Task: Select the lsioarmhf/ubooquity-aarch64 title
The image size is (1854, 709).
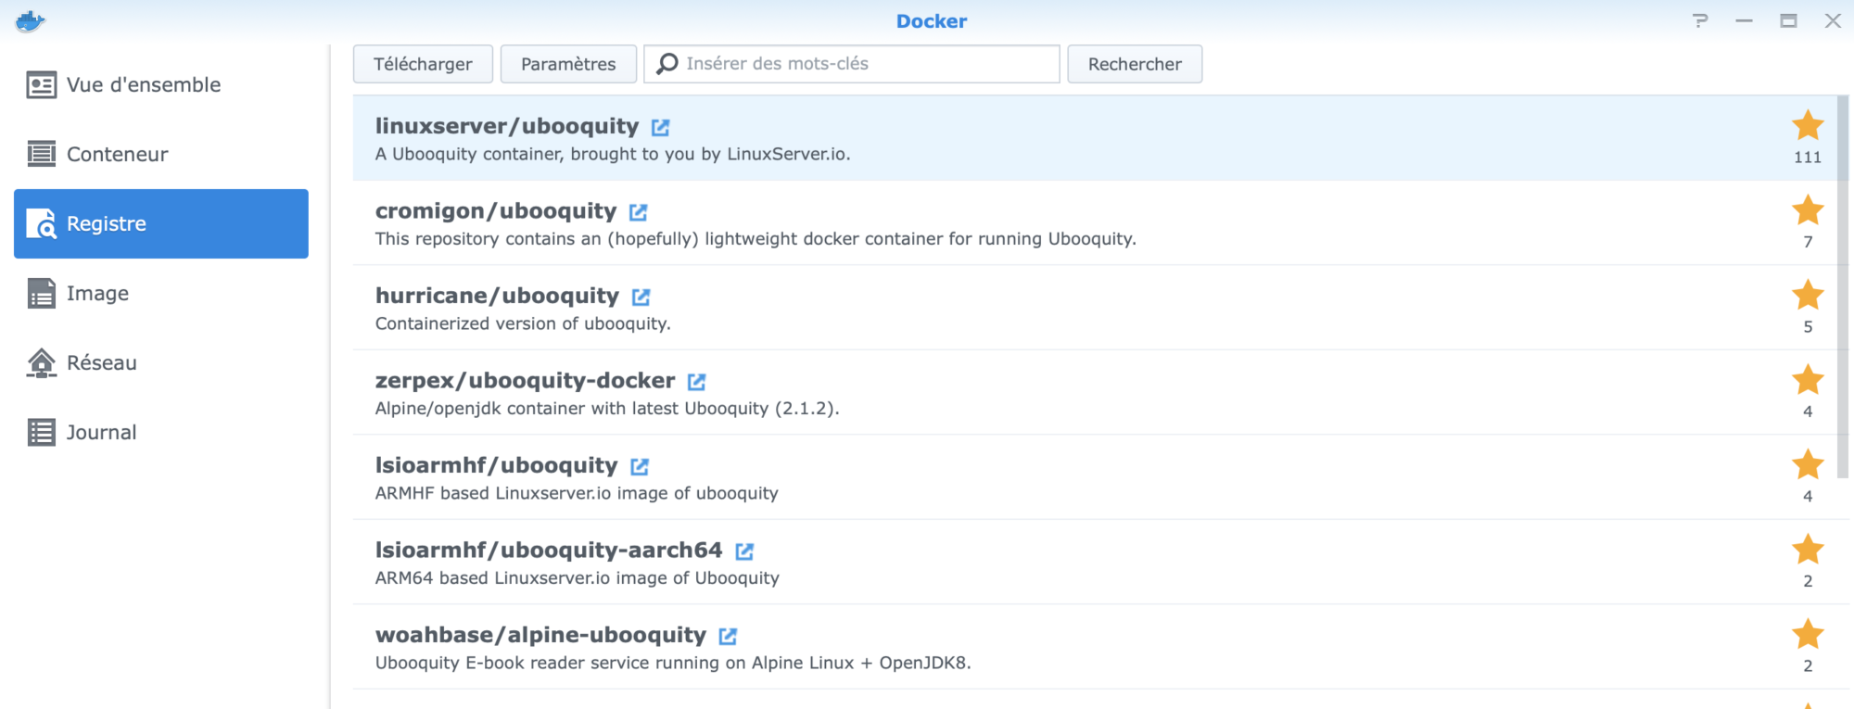Action: pos(549,551)
